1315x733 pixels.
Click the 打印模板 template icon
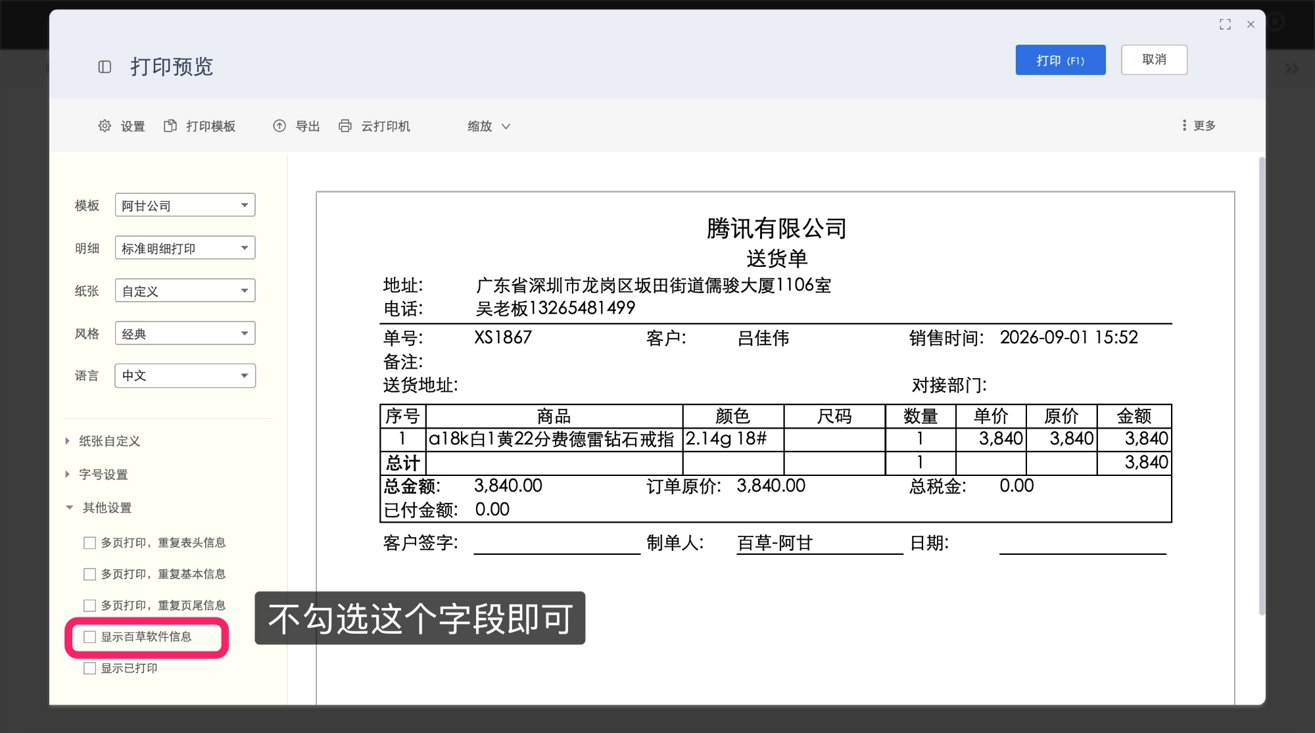[x=170, y=126]
